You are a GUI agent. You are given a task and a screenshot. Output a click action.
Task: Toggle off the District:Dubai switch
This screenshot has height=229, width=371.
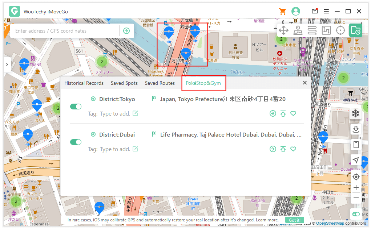(76, 142)
